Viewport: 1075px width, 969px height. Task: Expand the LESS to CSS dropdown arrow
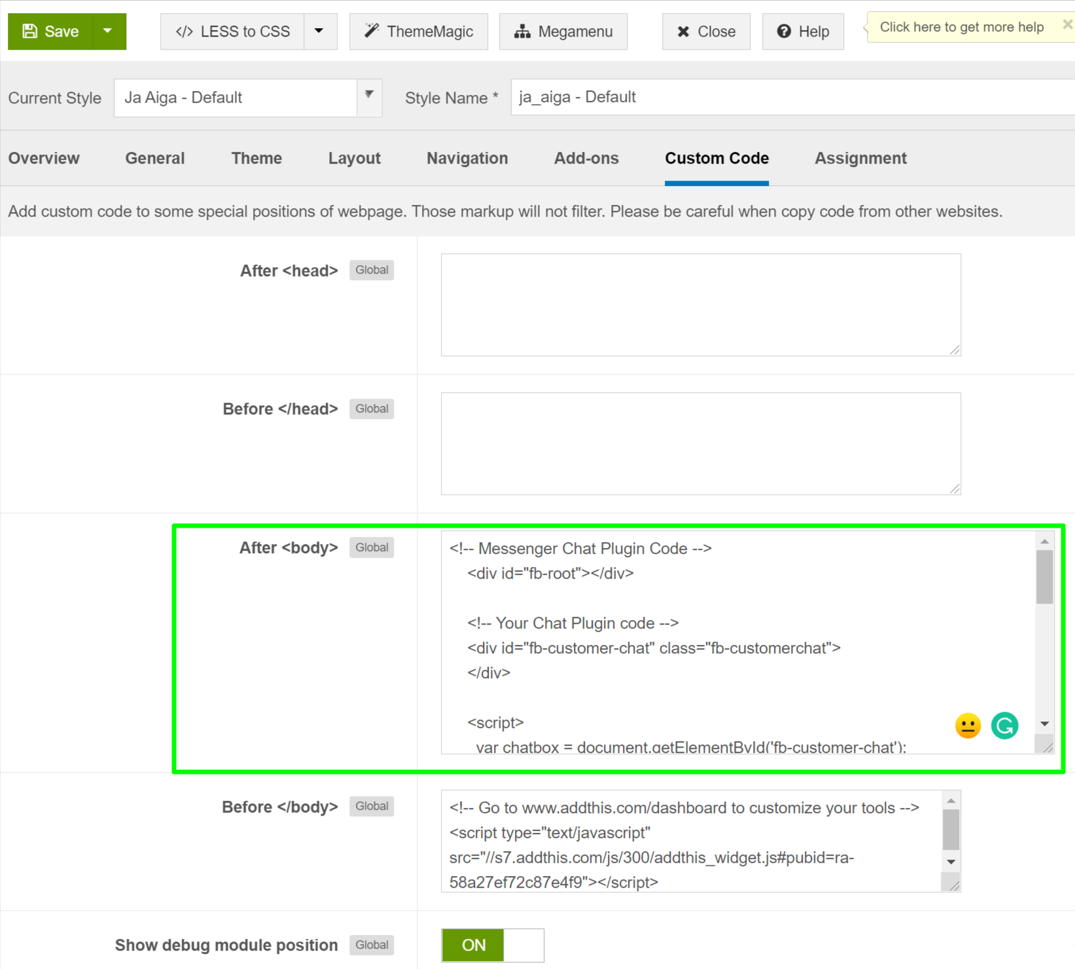pyautogui.click(x=320, y=31)
